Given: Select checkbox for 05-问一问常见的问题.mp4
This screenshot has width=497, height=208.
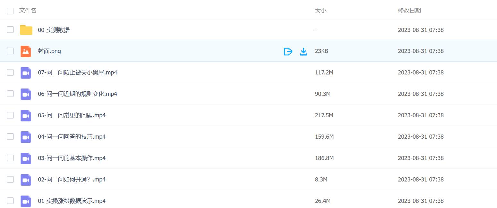Looking at the screenshot, I should pos(10,115).
